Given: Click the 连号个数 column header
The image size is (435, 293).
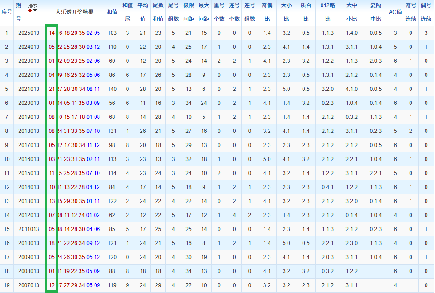Looking at the screenshot, I should [x=234, y=12].
